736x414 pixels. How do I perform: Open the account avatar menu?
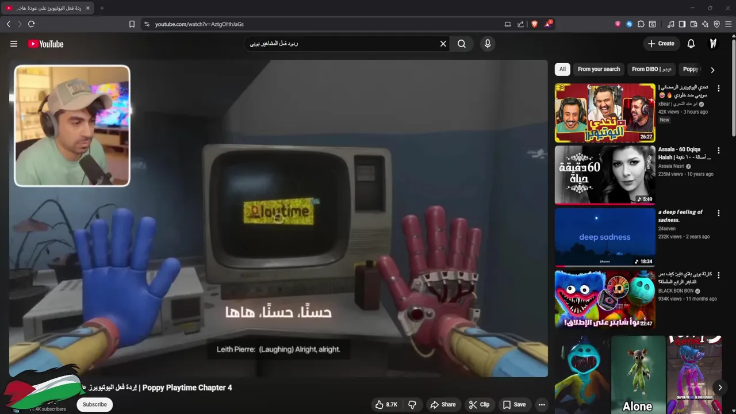(714, 44)
